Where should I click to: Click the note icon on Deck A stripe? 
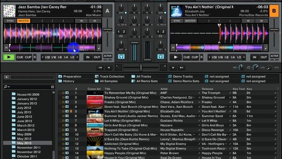point(99,48)
